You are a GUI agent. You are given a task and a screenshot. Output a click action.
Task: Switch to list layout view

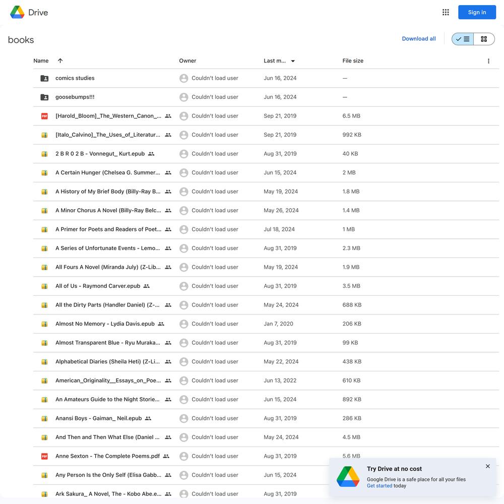(x=463, y=39)
